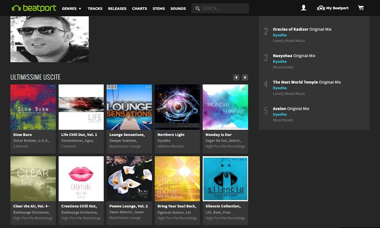Screen dimensions: 380x228
Task: Click Dyodho artist under Northern Light
Action: (164, 141)
